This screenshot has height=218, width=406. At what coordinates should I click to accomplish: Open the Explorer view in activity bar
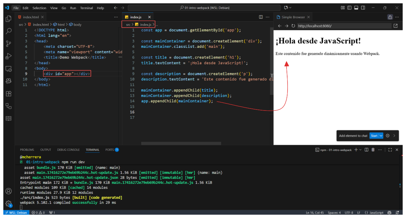(x=9, y=19)
